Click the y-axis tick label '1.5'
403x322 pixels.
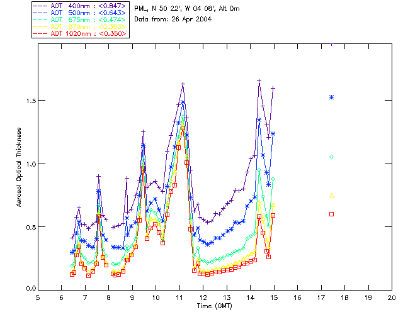[31, 101]
